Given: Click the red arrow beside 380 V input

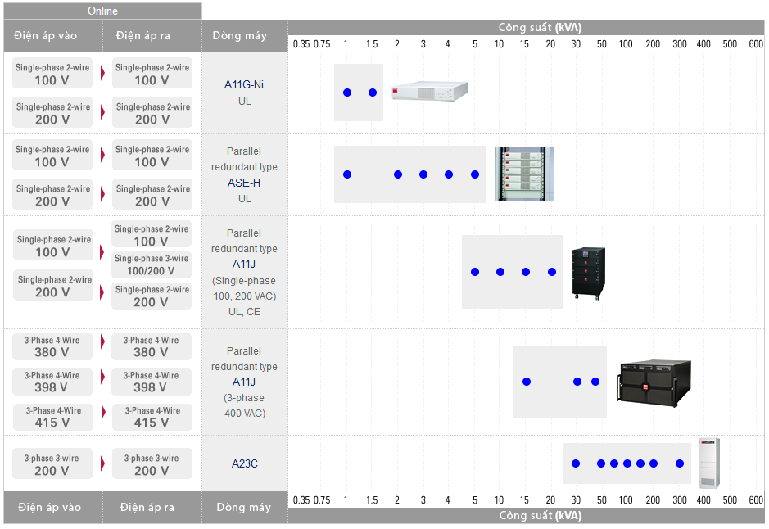Looking at the screenshot, I should [102, 341].
